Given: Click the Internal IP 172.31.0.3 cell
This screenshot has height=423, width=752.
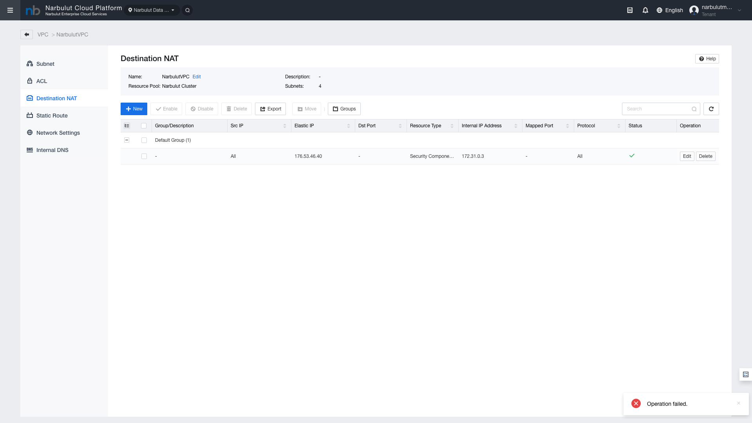Looking at the screenshot, I should (473, 156).
